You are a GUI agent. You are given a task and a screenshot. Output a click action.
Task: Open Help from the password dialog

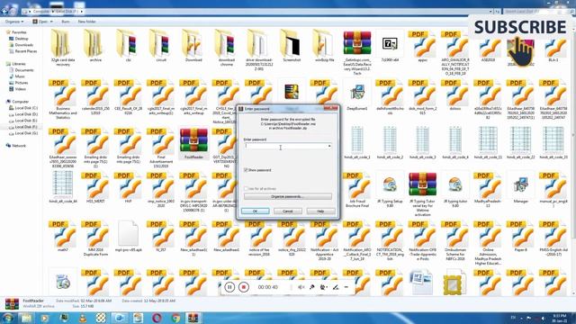pyautogui.click(x=320, y=211)
